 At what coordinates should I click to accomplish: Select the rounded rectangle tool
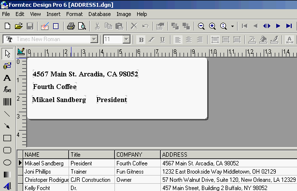(7, 150)
